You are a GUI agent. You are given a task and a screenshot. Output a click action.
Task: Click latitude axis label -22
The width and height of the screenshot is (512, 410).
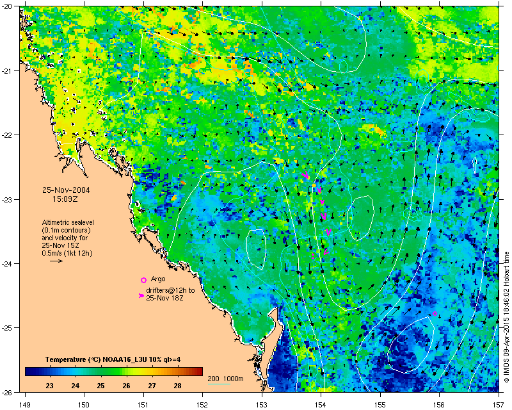coord(7,135)
